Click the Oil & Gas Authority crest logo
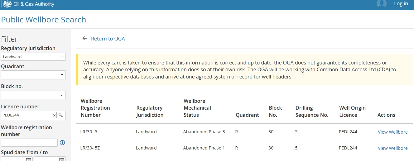The height and width of the screenshot is (161, 414). point(7,4)
